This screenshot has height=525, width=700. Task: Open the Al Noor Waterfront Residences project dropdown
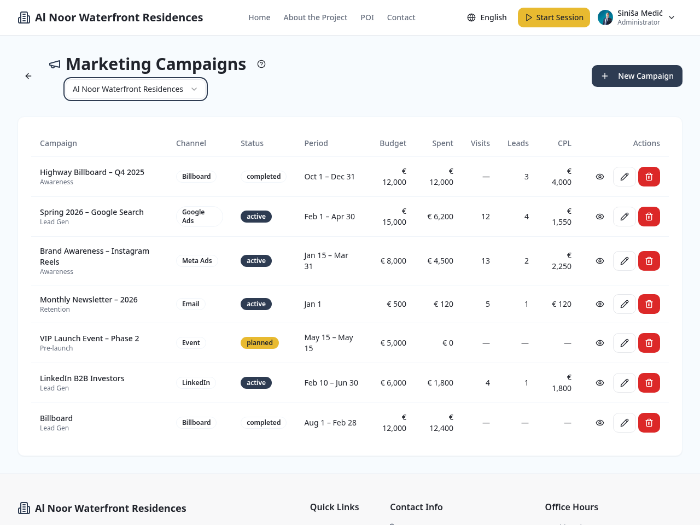(135, 89)
